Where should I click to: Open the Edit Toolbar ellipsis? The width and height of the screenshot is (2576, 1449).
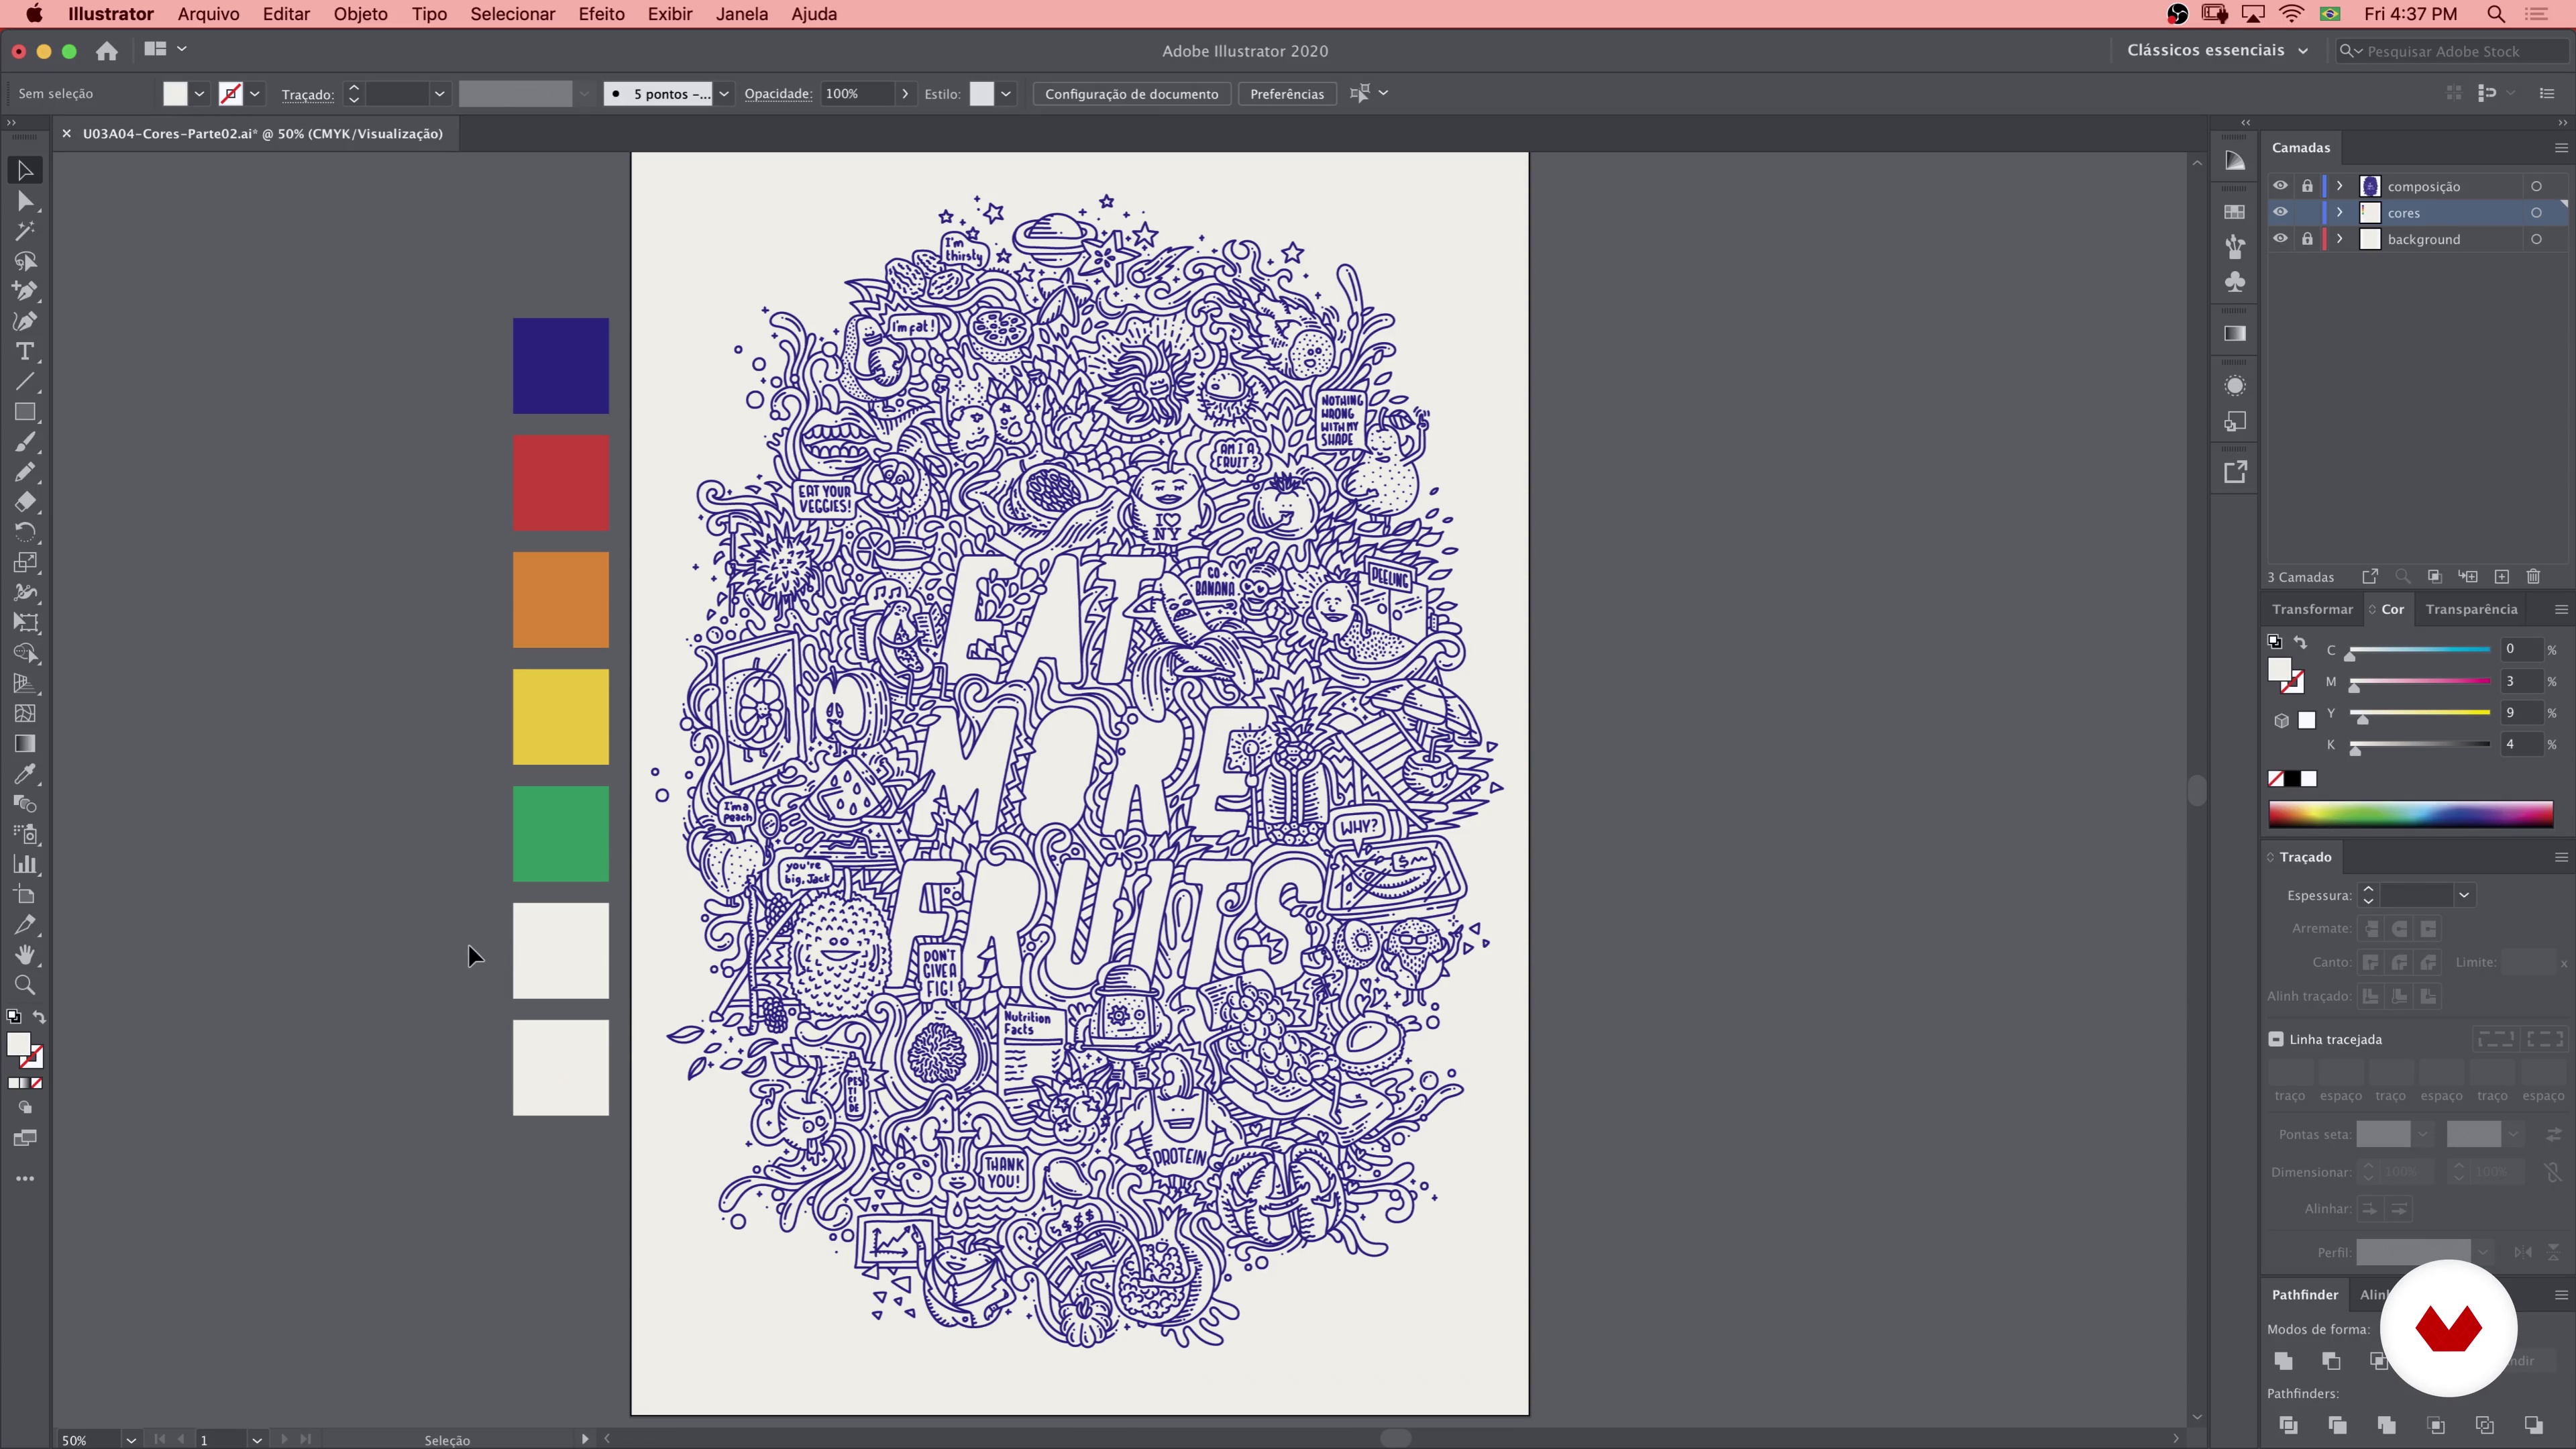[25, 1179]
